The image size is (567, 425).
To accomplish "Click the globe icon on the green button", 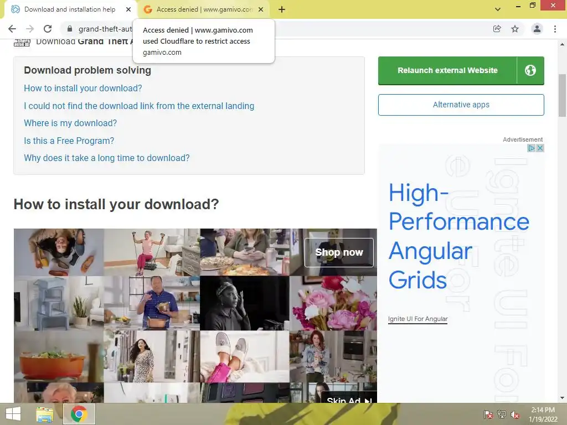I will (x=530, y=70).
